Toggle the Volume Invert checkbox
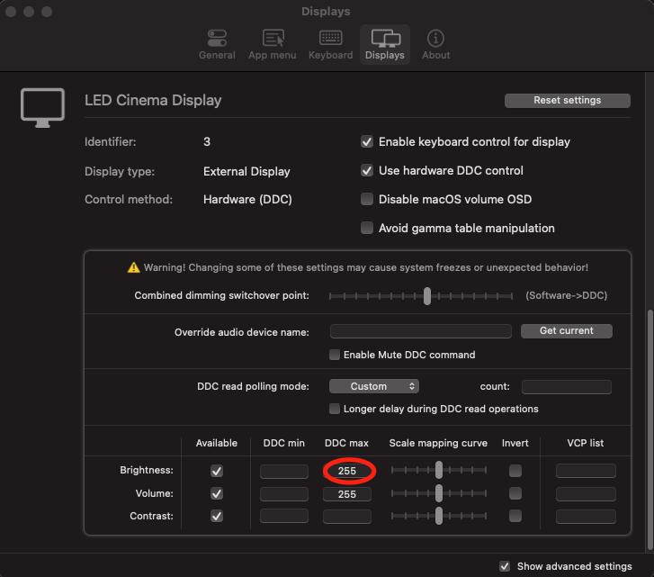This screenshot has height=577, width=654. (515, 493)
